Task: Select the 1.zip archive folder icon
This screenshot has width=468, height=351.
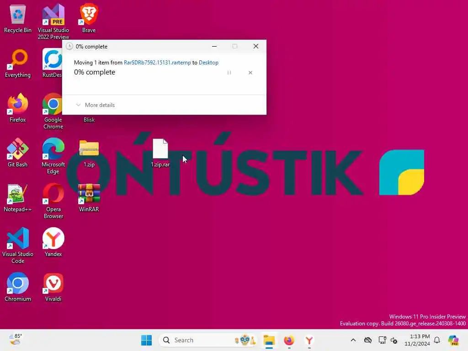Action: [89, 153]
